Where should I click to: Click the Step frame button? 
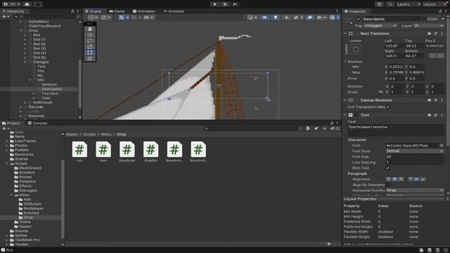click(235, 4)
